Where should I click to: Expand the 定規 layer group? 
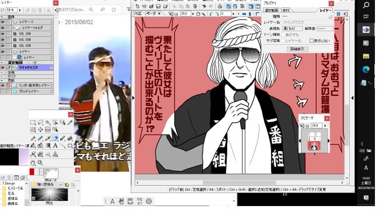pyautogui.click(x=2, y=72)
